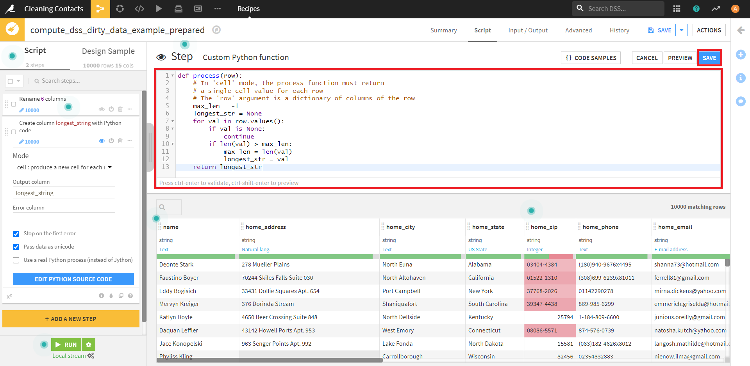The width and height of the screenshot is (750, 366).
Task: Click the info icon below the steps list
Action: pos(102,296)
